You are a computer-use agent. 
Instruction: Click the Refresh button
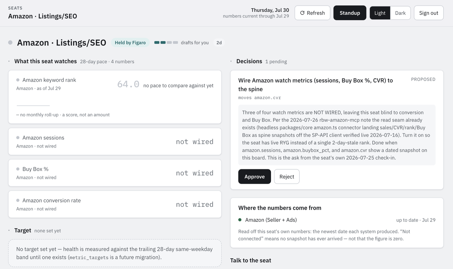coord(312,13)
